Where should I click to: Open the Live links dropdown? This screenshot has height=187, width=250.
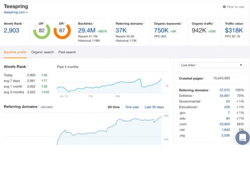[211, 65]
